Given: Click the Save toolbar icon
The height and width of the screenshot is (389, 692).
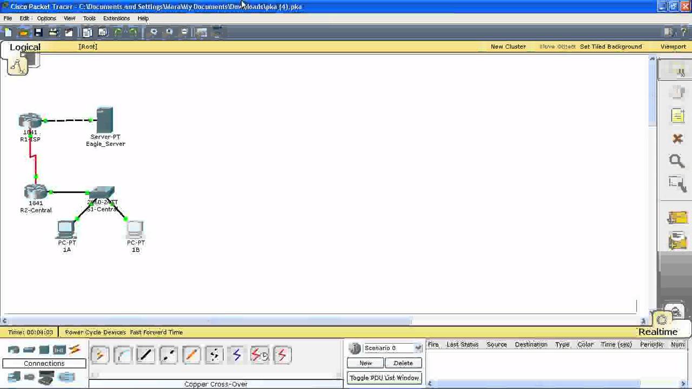Looking at the screenshot, I should (x=38, y=32).
